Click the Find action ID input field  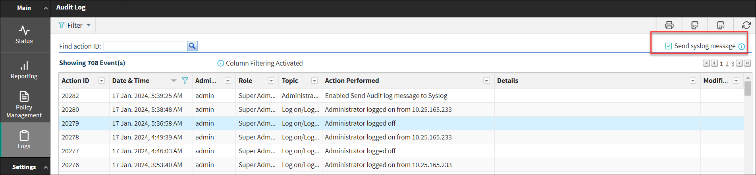click(145, 46)
